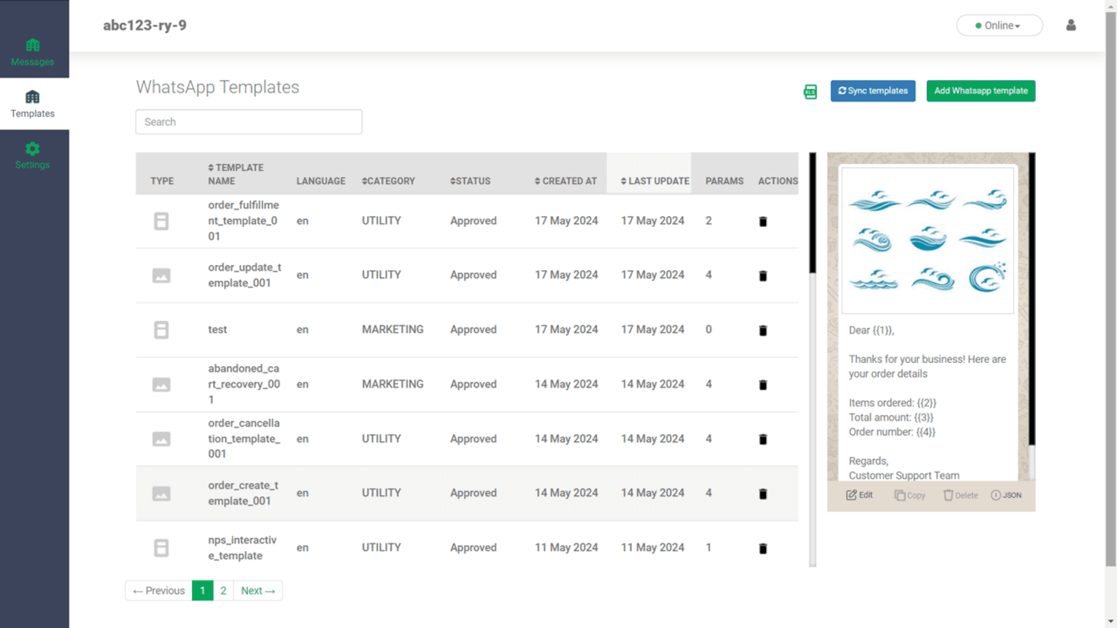Image resolution: width=1117 pixels, height=628 pixels.
Task: Click the Edit icon in preview panel
Action: tap(859, 495)
